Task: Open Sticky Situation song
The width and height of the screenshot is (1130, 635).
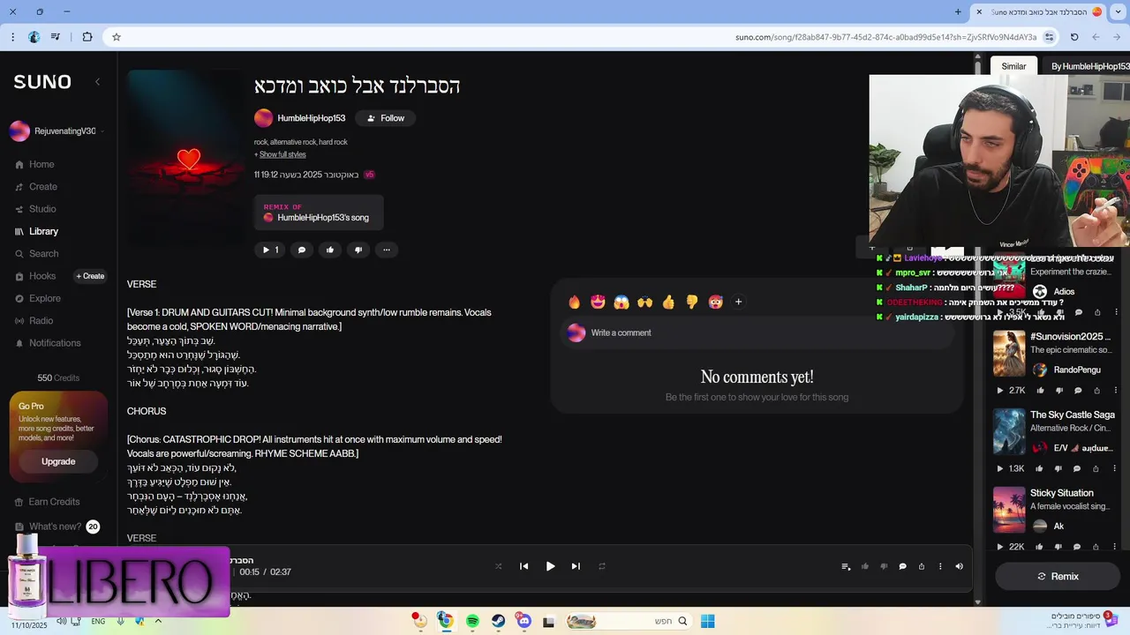Action: pos(1061,493)
